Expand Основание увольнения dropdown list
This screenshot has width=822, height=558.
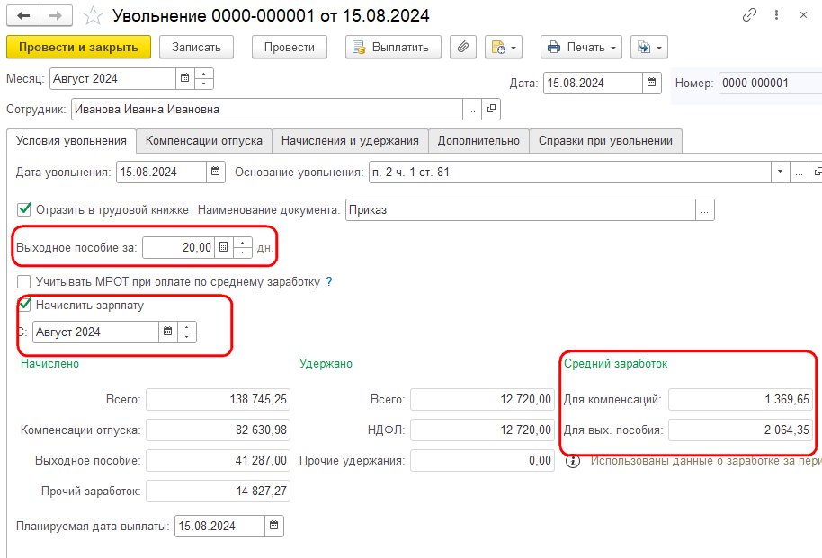tap(780, 172)
